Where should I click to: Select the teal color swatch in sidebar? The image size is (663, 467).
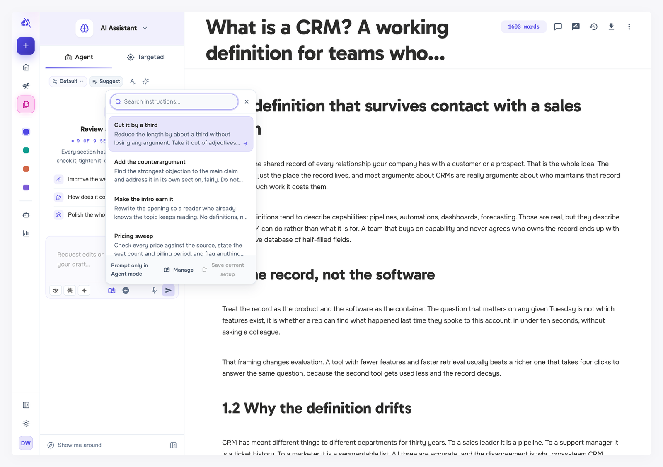(x=26, y=150)
